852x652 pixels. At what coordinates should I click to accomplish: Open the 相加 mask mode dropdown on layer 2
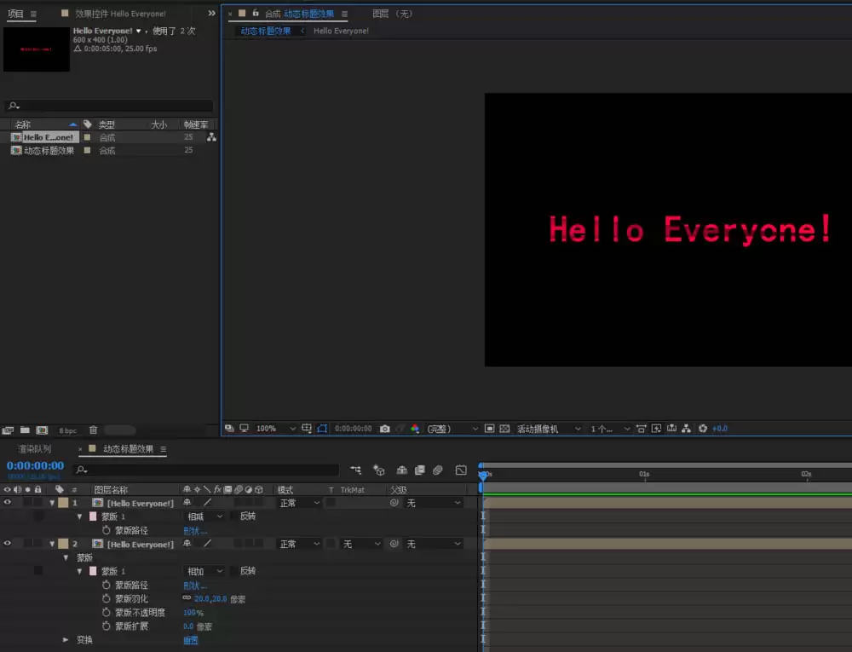click(x=204, y=571)
